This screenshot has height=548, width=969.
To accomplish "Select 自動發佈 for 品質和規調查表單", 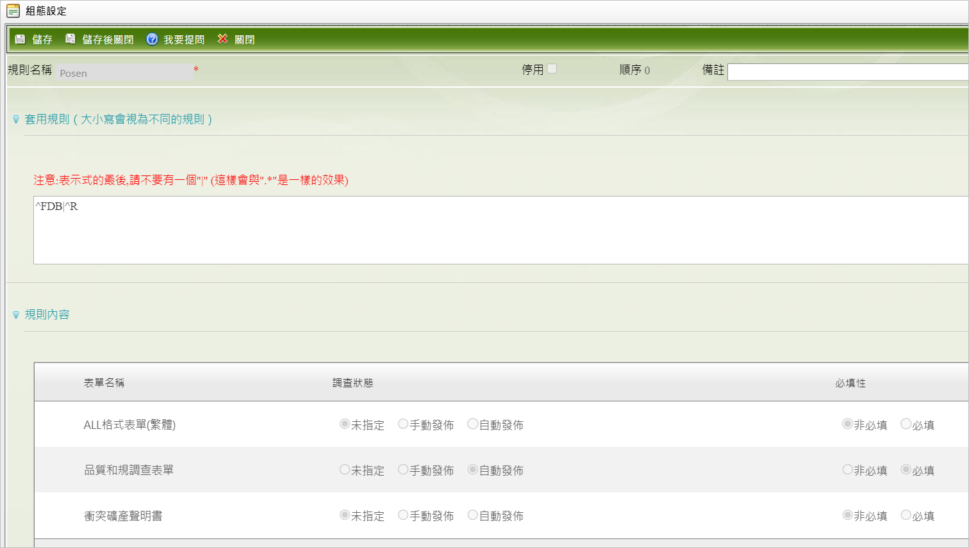I will click(x=472, y=469).
